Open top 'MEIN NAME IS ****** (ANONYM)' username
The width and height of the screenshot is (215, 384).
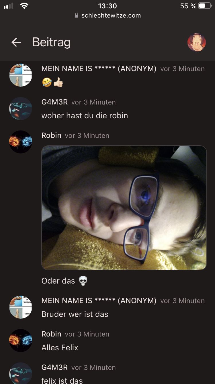click(99, 69)
